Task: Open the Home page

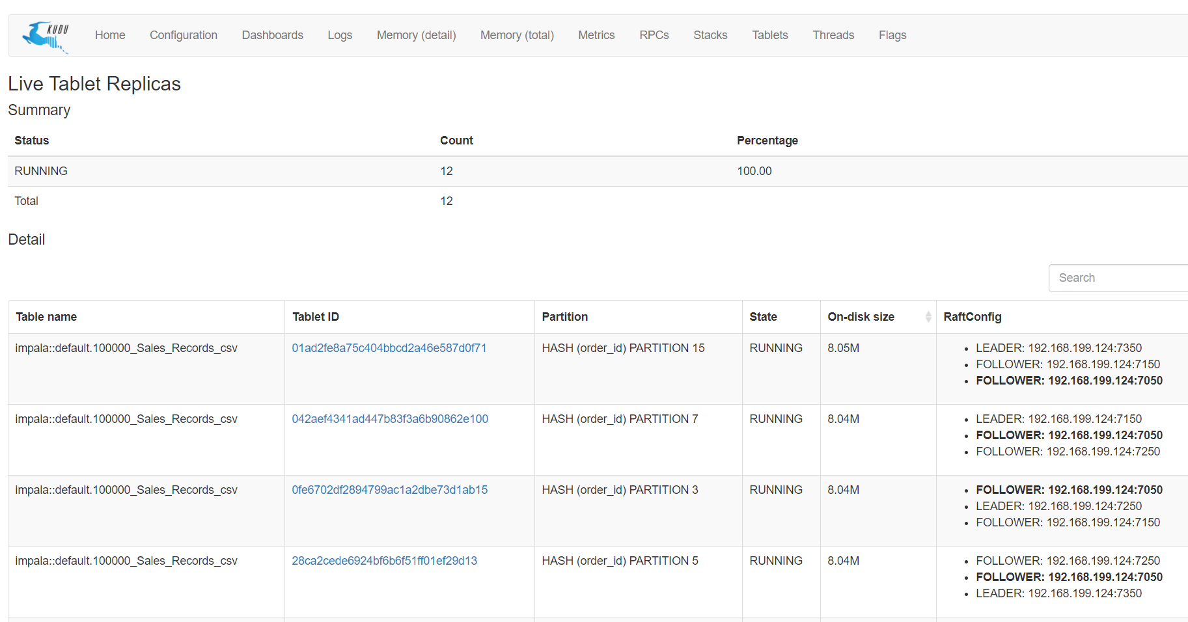Action: pyautogui.click(x=110, y=35)
